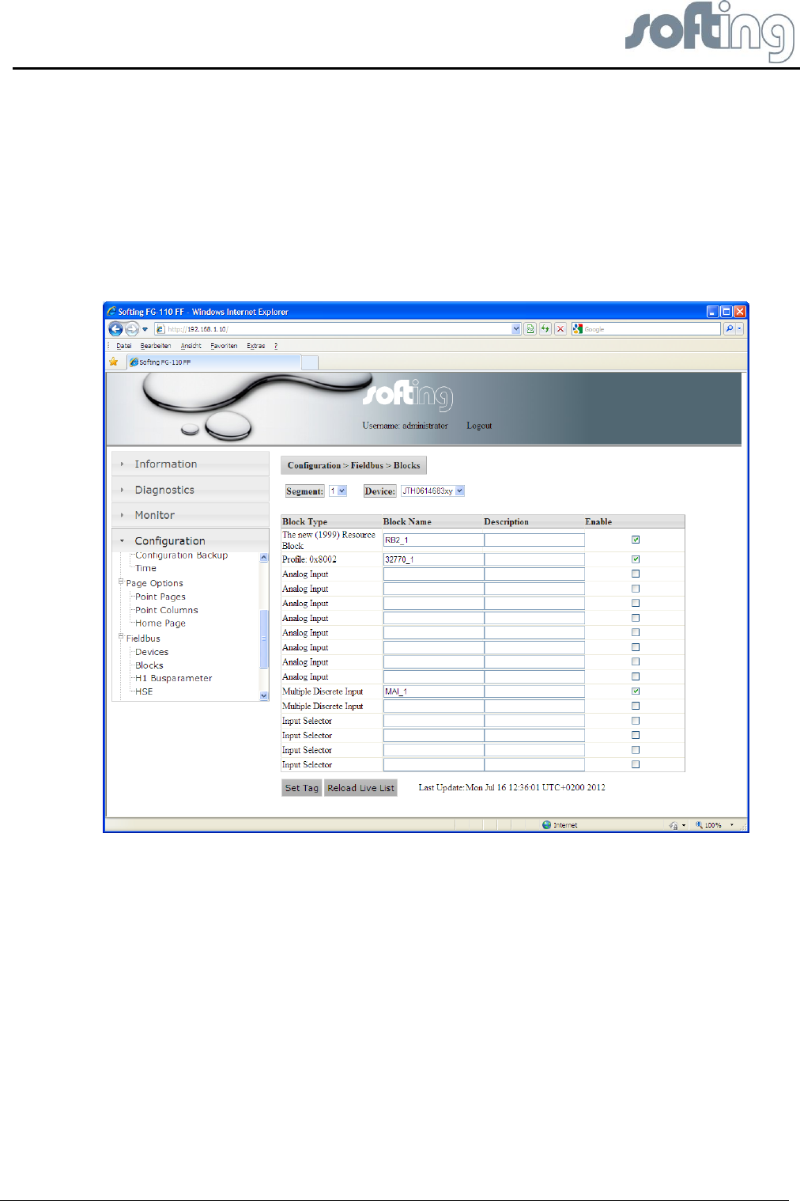Open the Datei menu
This screenshot has width=800, height=1201.
[x=124, y=346]
